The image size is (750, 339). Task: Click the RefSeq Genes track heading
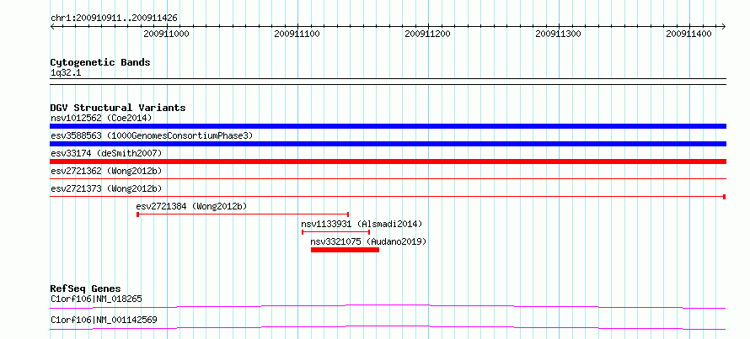pos(86,289)
